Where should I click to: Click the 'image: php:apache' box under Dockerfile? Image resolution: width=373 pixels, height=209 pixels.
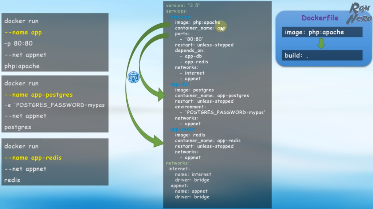322,32
